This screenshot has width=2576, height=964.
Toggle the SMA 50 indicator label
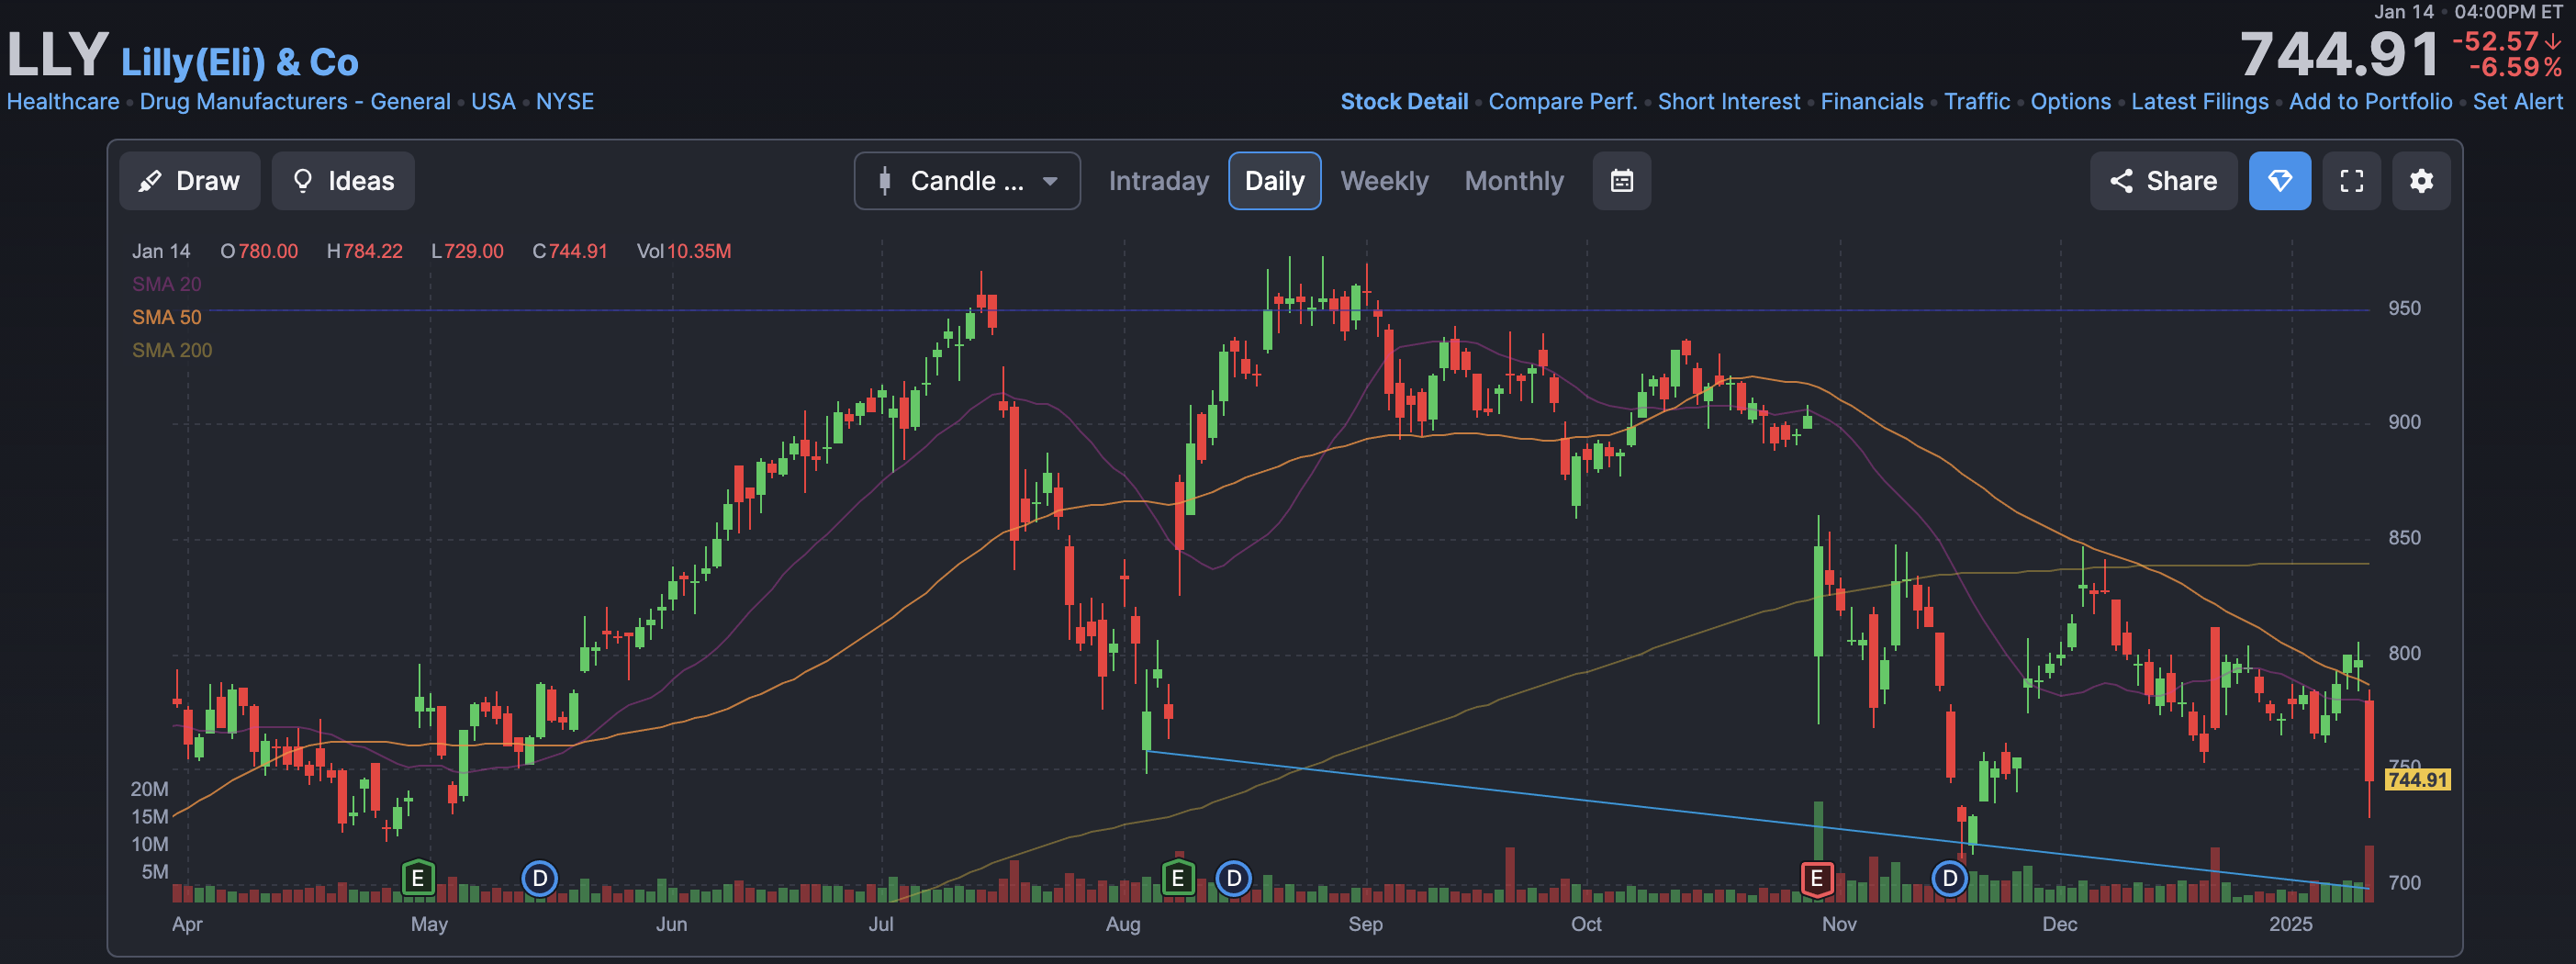pos(166,317)
